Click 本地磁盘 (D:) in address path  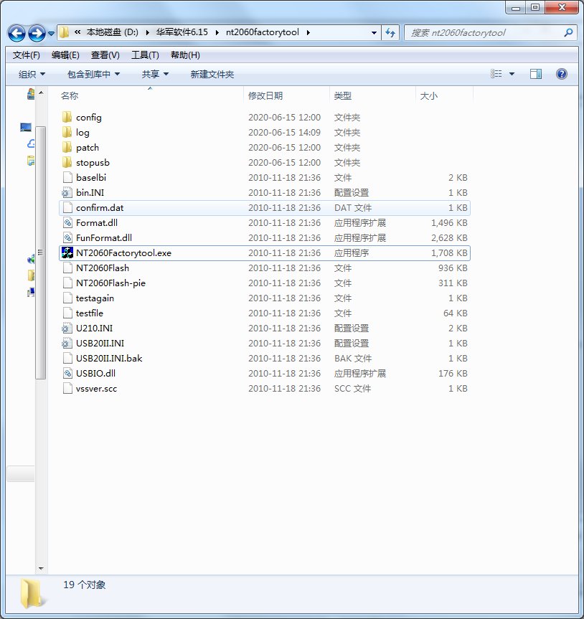click(112, 32)
